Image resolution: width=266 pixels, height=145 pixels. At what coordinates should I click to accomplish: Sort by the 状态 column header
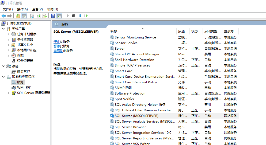(196, 31)
